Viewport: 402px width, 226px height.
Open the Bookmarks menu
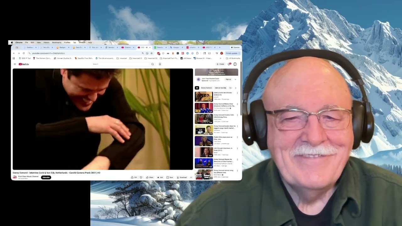click(x=57, y=42)
